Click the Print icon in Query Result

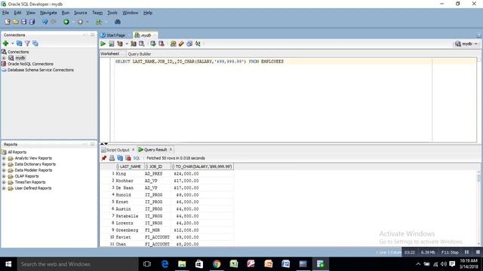point(112,158)
